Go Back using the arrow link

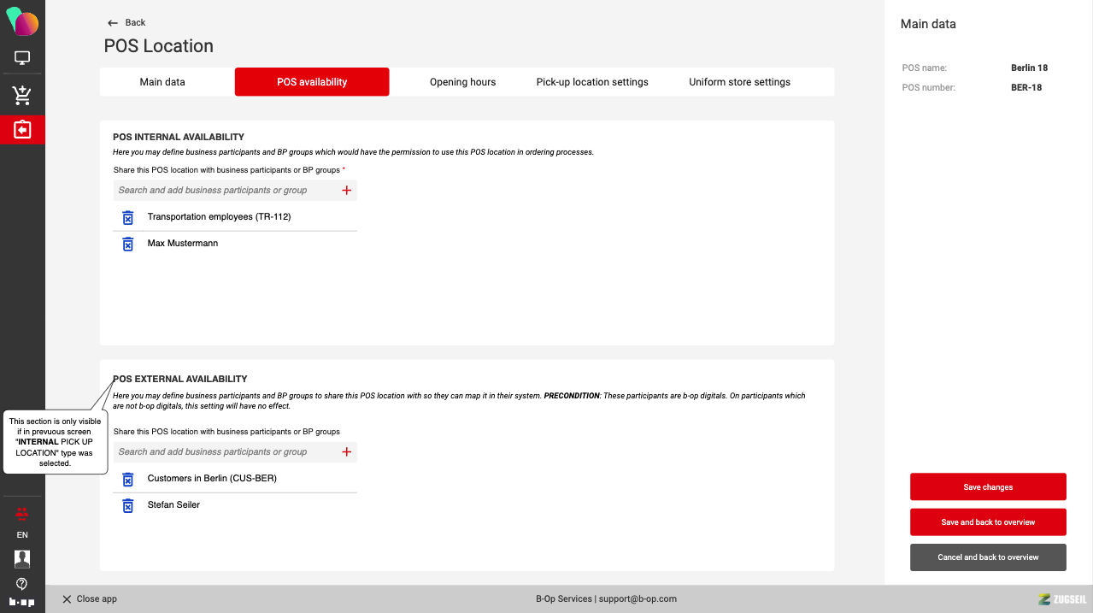(126, 23)
